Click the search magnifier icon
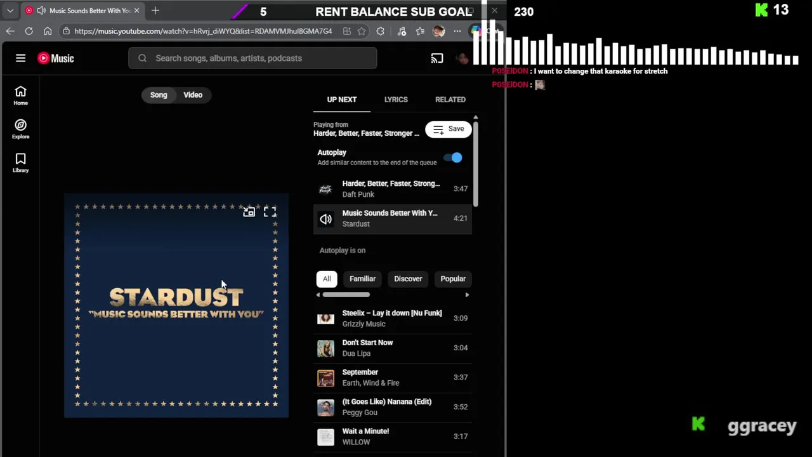Viewport: 812px width, 457px height. (x=142, y=58)
